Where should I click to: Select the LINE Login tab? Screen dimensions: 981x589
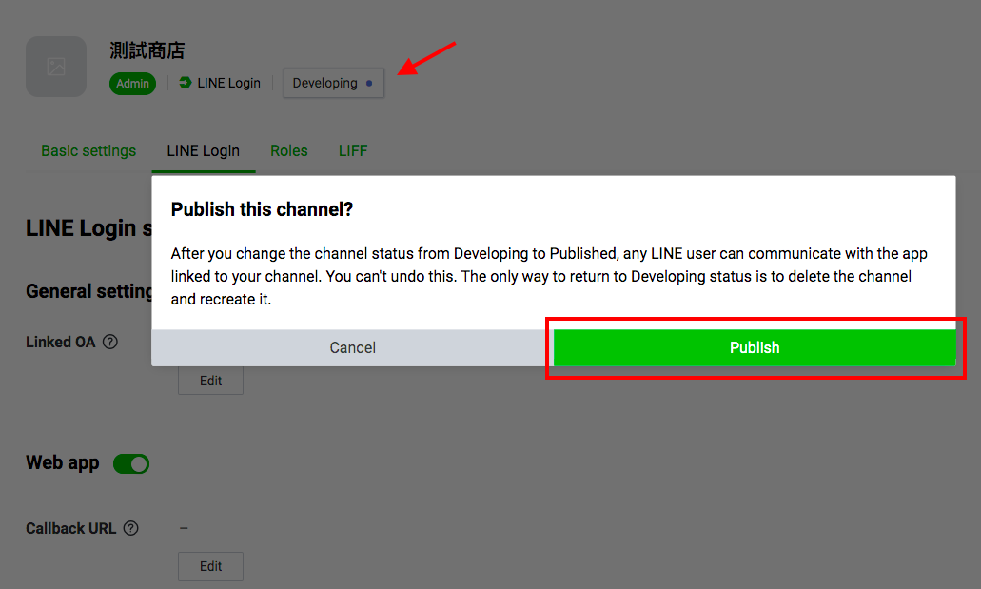(204, 151)
